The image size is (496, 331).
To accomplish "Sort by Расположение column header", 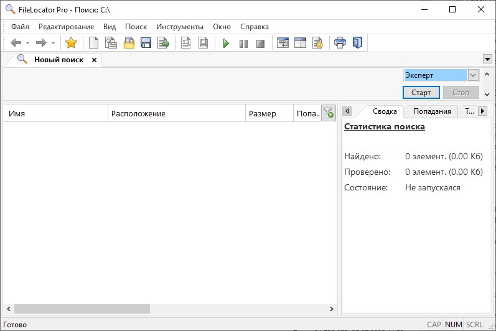I will (x=177, y=113).
